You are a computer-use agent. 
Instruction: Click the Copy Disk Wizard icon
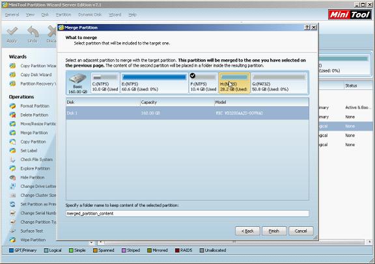point(12,75)
